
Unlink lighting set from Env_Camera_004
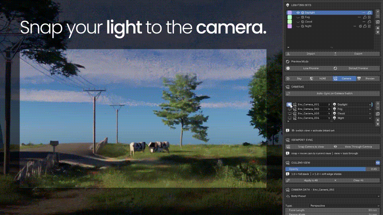(329, 118)
